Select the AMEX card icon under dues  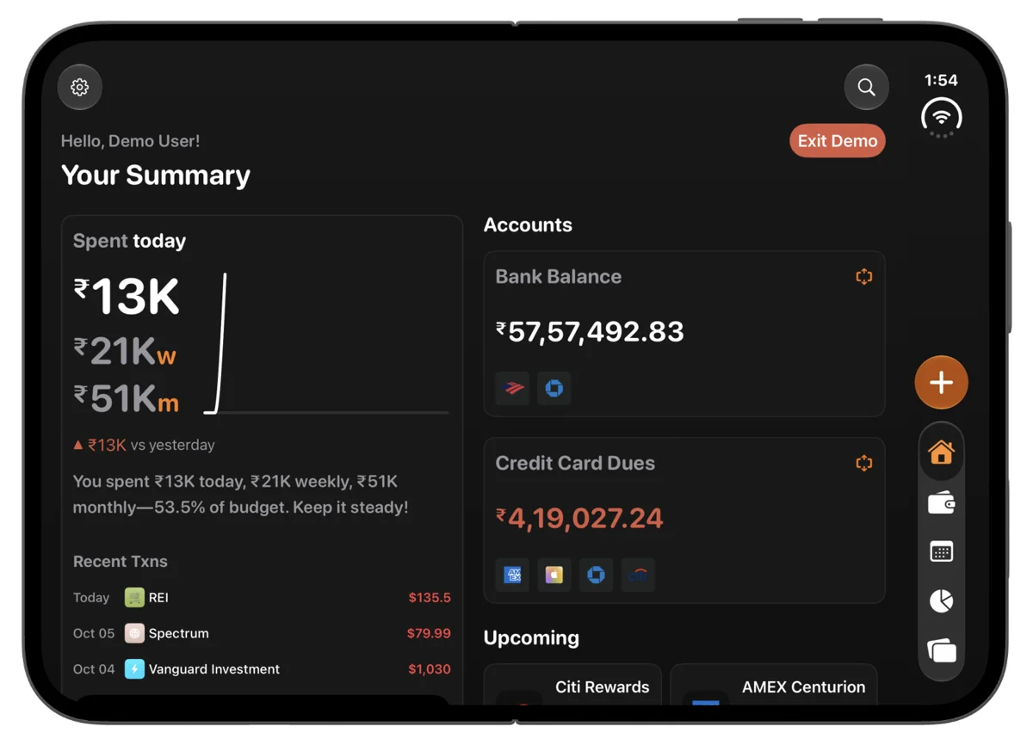click(x=512, y=575)
